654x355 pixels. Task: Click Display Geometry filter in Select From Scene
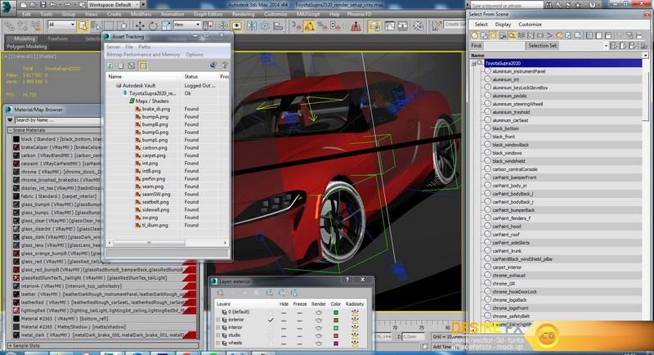[474, 36]
